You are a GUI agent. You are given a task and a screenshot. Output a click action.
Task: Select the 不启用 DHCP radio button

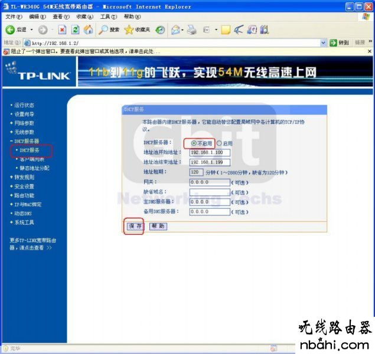coord(194,143)
